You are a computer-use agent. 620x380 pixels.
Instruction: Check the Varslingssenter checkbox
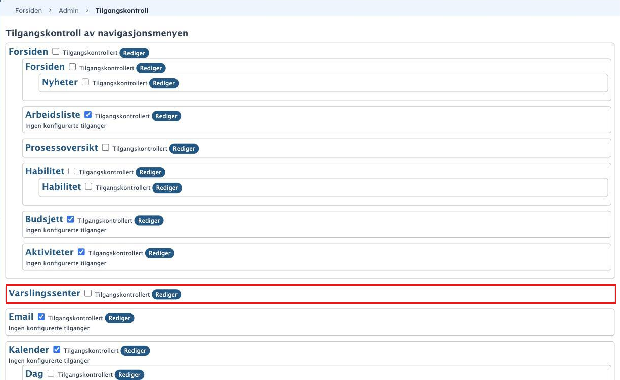[88, 293]
